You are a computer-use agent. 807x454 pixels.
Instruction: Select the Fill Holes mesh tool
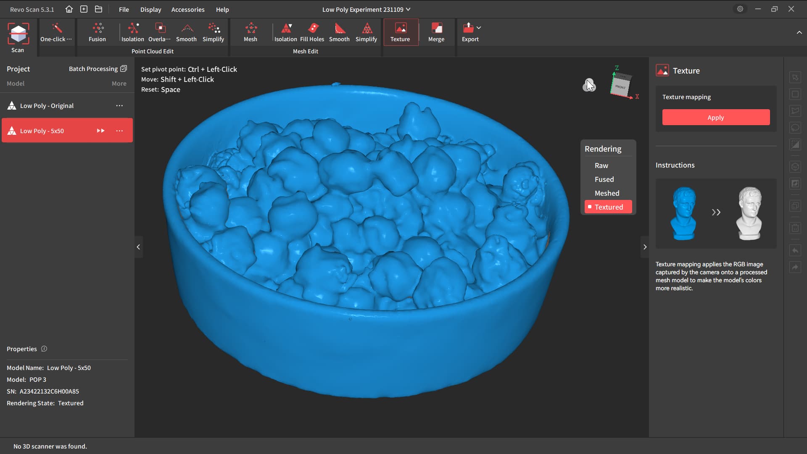pos(312,32)
